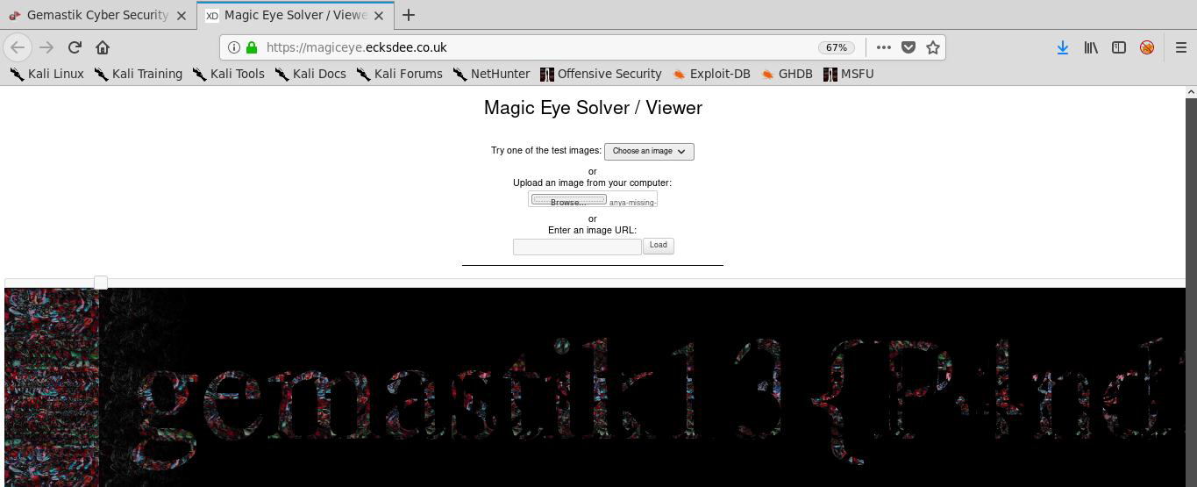This screenshot has height=487, width=1197.
Task: Click the Pocket save icon
Action: 908,47
